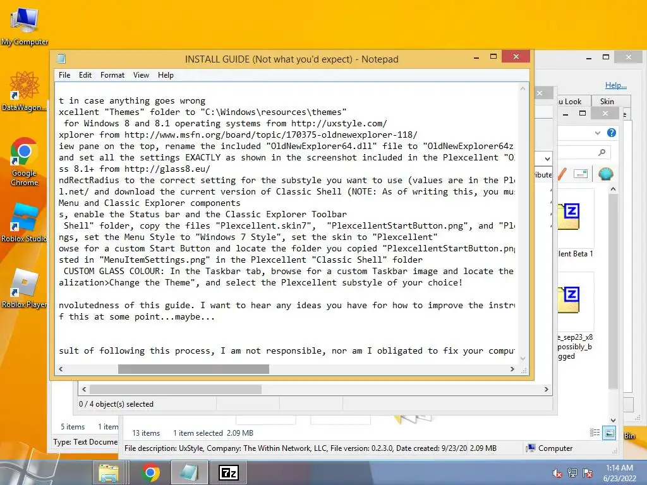Open the File menu in Notepad
The image size is (647, 485).
click(x=64, y=75)
